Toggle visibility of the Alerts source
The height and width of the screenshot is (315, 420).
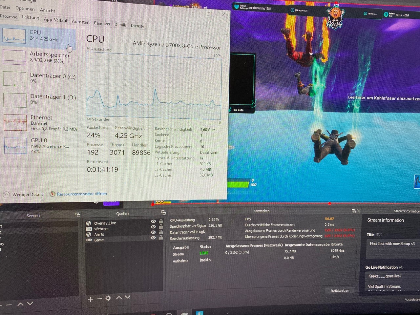coord(153,232)
